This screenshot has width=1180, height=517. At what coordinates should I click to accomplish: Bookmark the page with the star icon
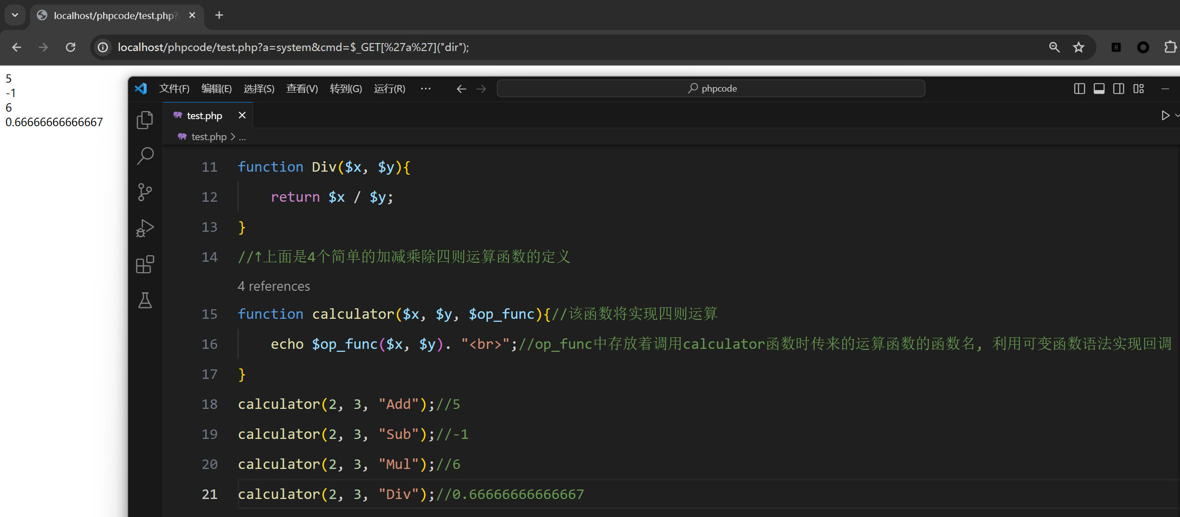point(1079,47)
